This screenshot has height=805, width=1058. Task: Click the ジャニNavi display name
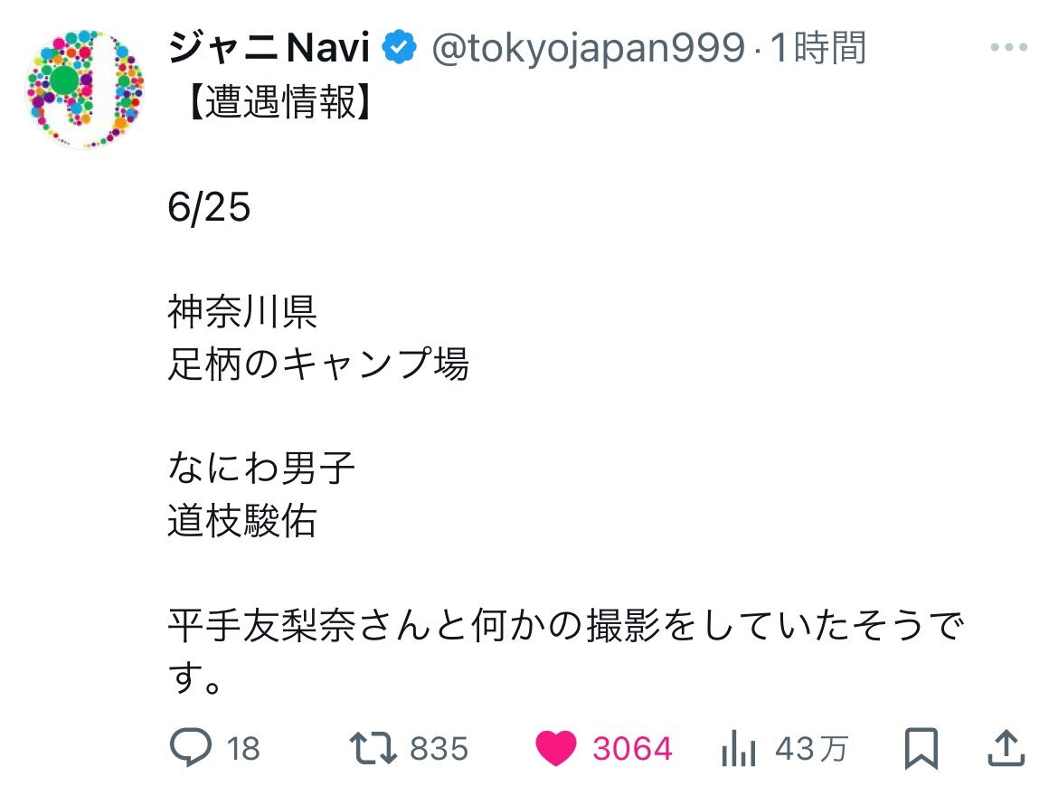(x=269, y=49)
